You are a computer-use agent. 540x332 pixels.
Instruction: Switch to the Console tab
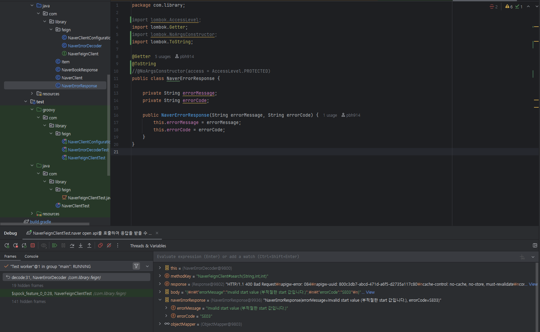(x=31, y=256)
